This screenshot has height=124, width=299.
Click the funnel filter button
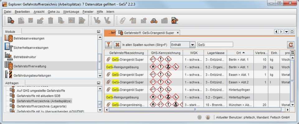108,45
